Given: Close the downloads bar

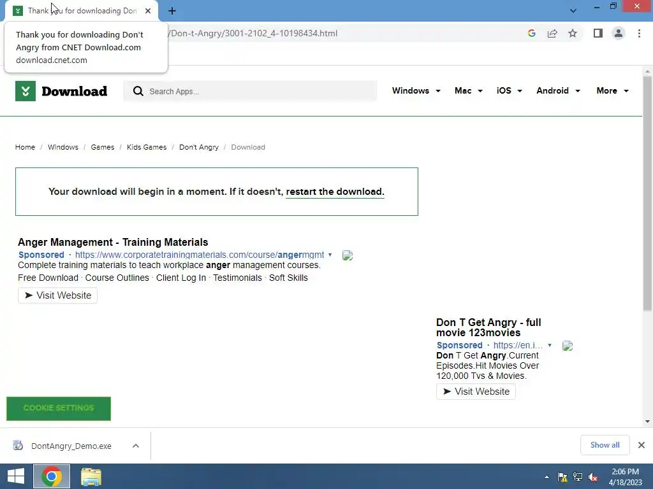Looking at the screenshot, I should coord(642,445).
